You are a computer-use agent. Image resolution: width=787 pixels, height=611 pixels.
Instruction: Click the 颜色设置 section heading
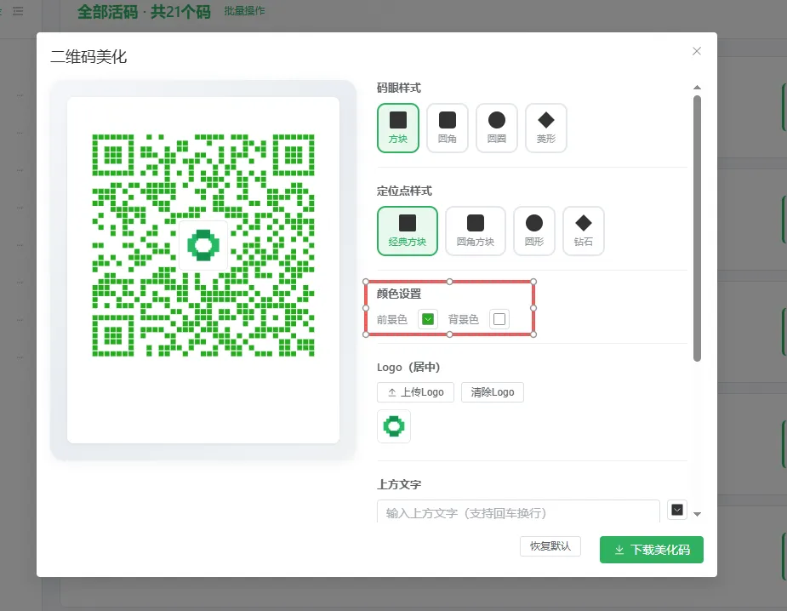399,294
